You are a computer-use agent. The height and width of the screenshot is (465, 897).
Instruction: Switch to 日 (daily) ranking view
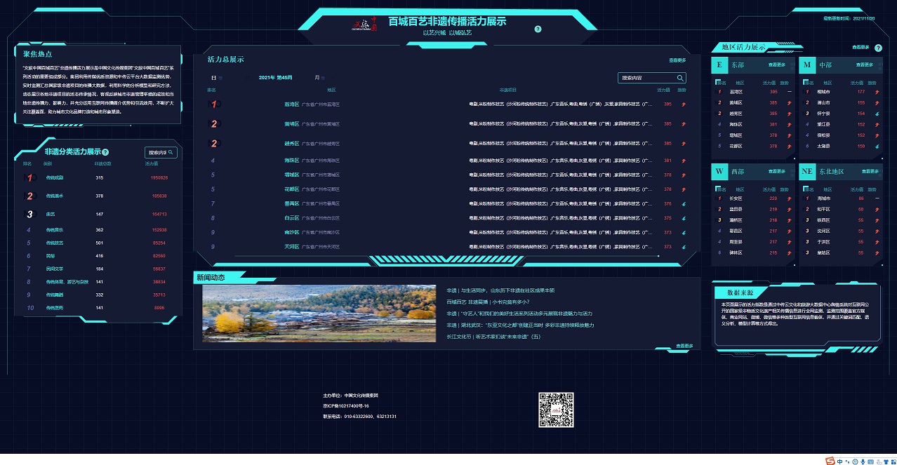[214, 78]
